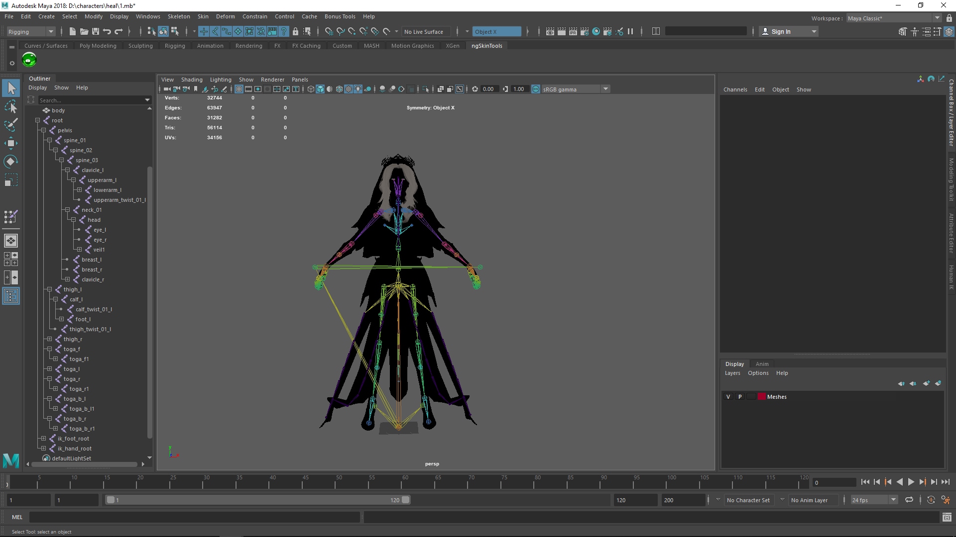Enable snap to grids icon
This screenshot has width=956, height=537.
329,31
